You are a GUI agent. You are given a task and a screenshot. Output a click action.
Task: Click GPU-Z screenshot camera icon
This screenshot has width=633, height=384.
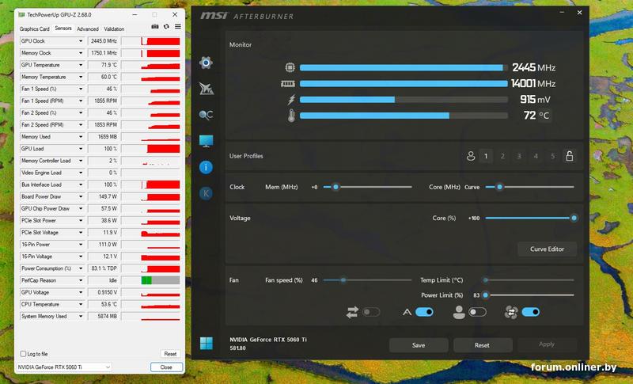coord(154,26)
